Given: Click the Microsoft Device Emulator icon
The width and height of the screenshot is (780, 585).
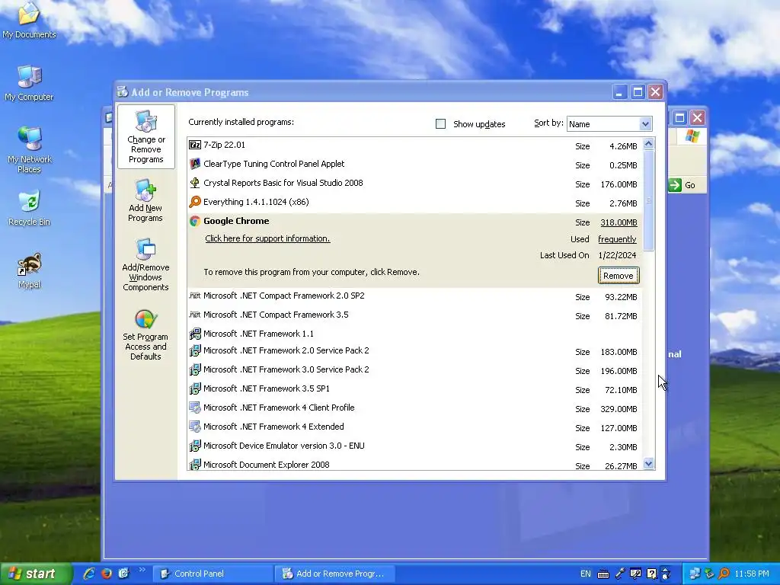Looking at the screenshot, I should (195, 446).
